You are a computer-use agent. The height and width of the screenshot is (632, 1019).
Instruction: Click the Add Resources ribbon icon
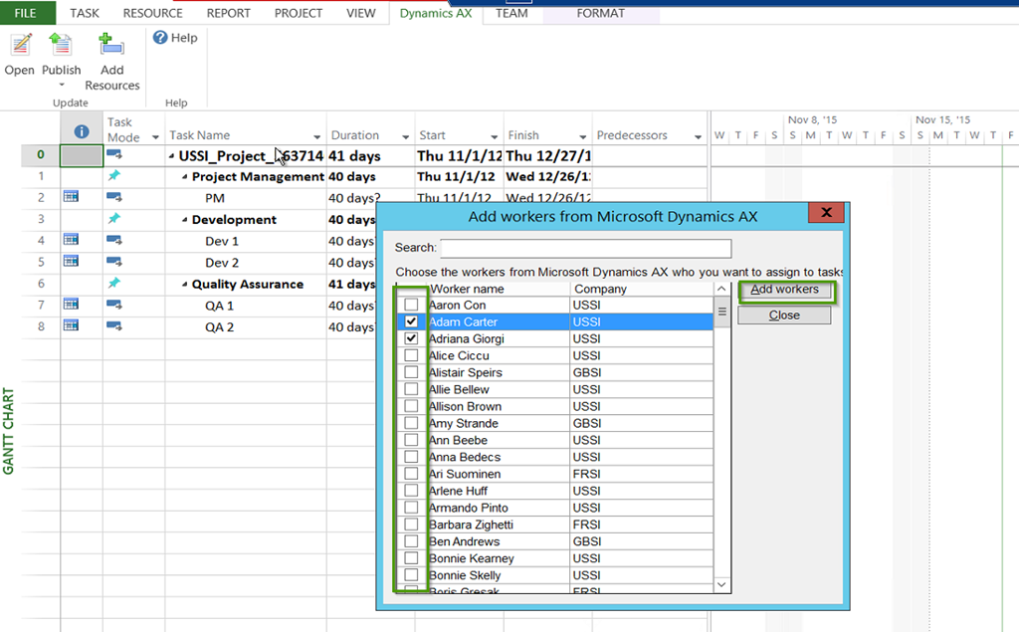(111, 46)
